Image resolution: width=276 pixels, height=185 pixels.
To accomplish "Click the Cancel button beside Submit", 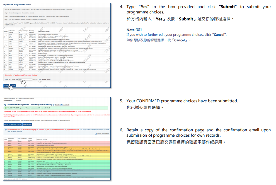I will pos(13,85).
